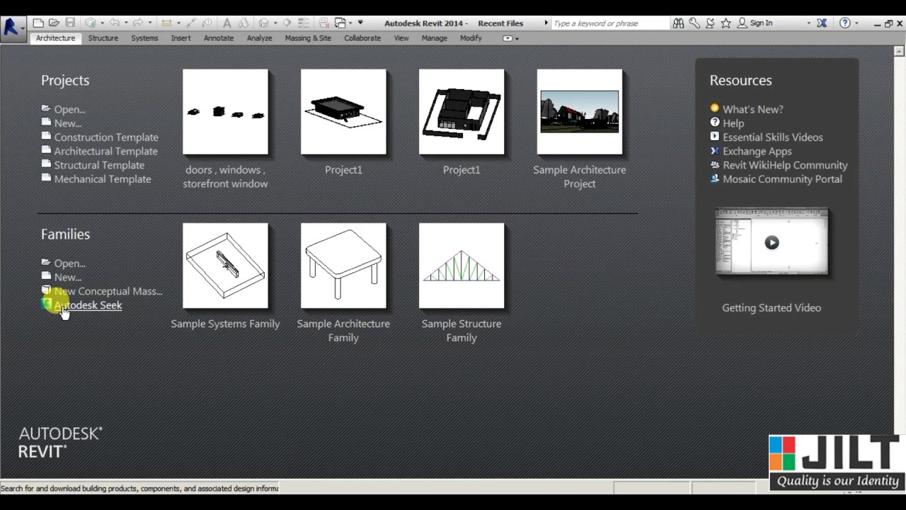Switch to the Systems ribbon tab
The width and height of the screenshot is (906, 510).
[144, 38]
